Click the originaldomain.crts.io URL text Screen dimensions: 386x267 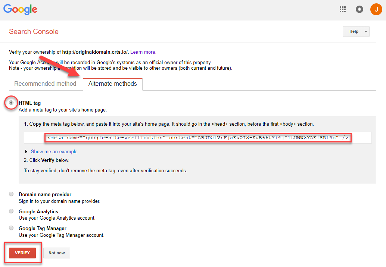point(95,52)
